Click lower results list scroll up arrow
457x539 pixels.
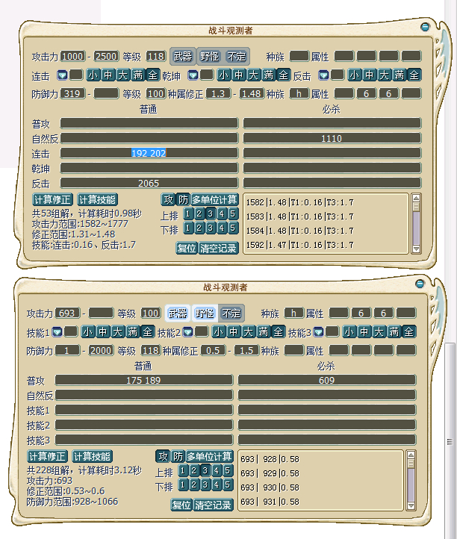tap(411, 455)
